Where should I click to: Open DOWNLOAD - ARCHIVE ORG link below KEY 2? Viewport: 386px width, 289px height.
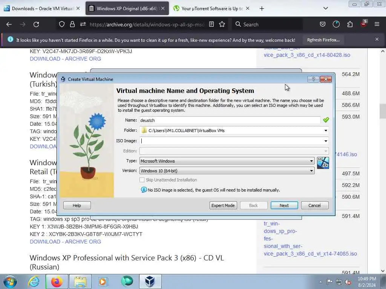65,242
